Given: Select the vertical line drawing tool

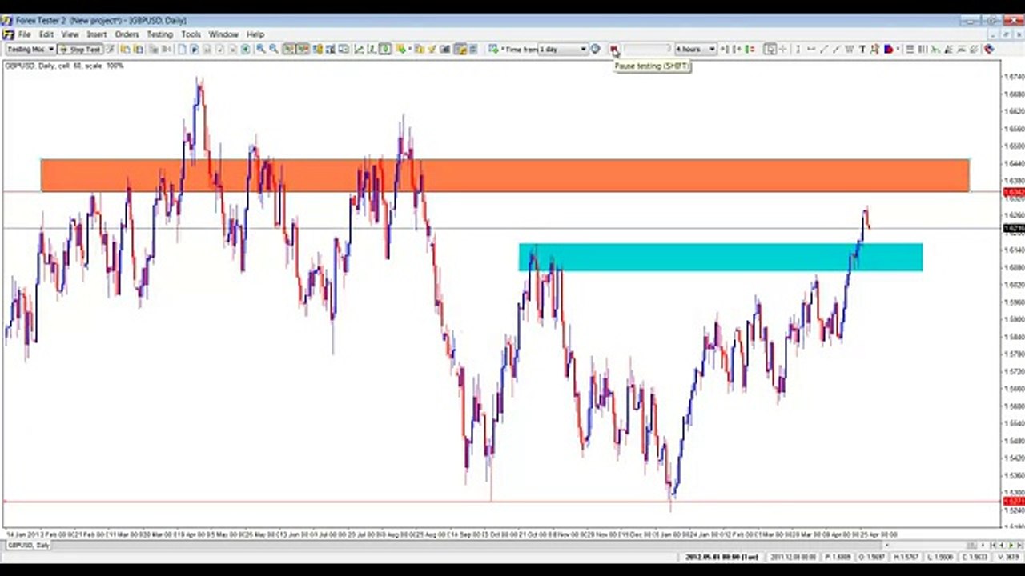Looking at the screenshot, I should click(798, 50).
